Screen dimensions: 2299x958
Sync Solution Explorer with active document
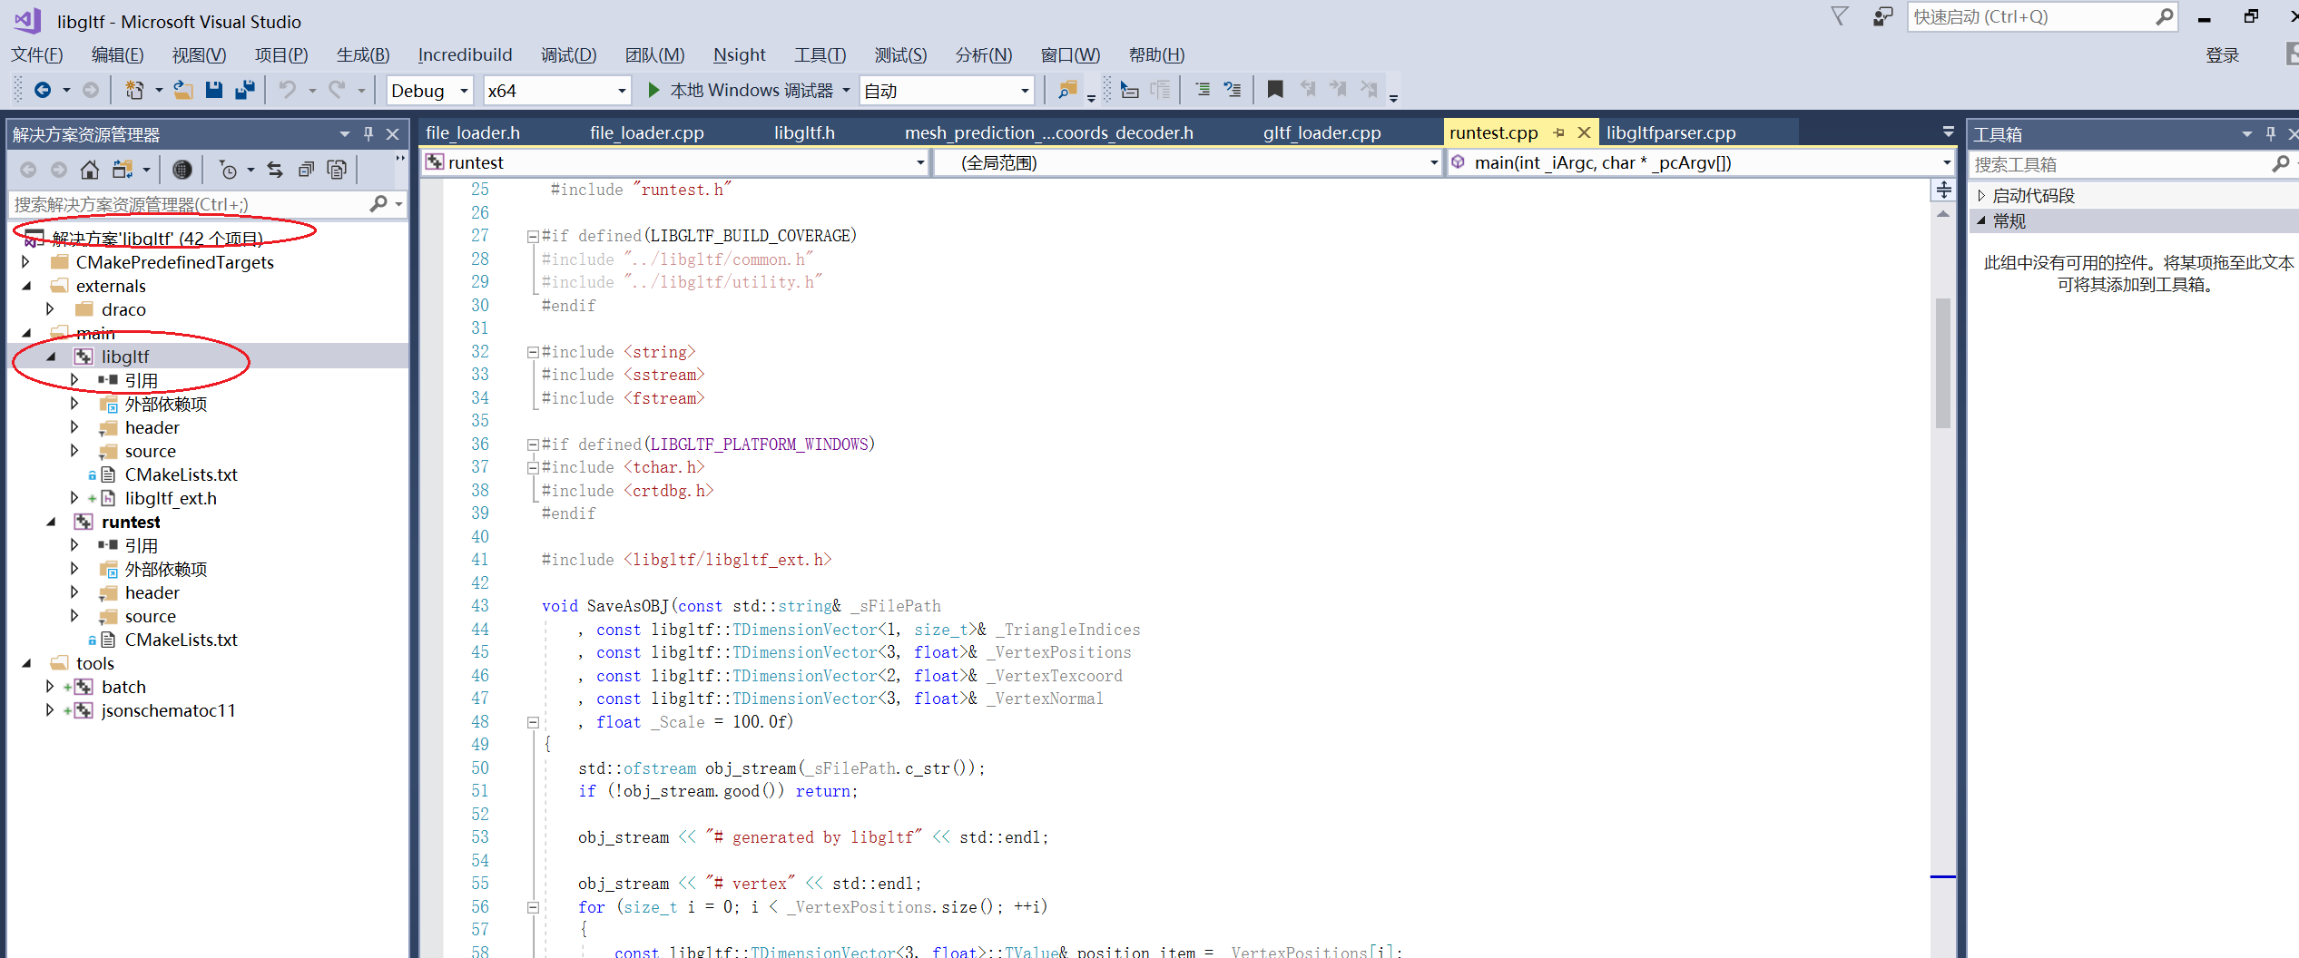pos(275,169)
